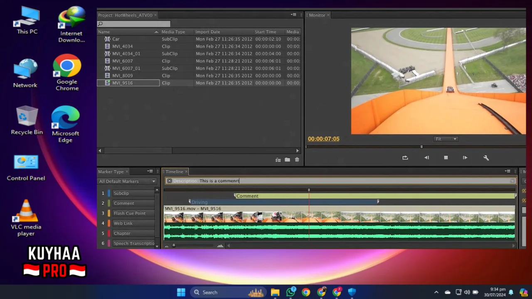The height and width of the screenshot is (299, 532).
Task: Click the MVI_6007_01 subclip icon
Action: click(x=107, y=68)
